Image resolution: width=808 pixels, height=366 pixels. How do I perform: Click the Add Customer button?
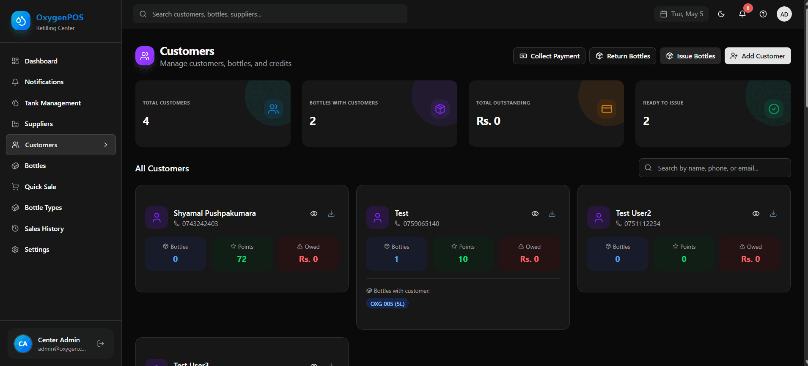758,56
